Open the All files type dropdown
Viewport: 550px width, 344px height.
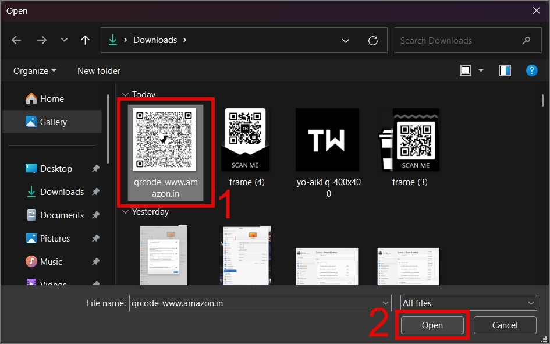point(469,303)
